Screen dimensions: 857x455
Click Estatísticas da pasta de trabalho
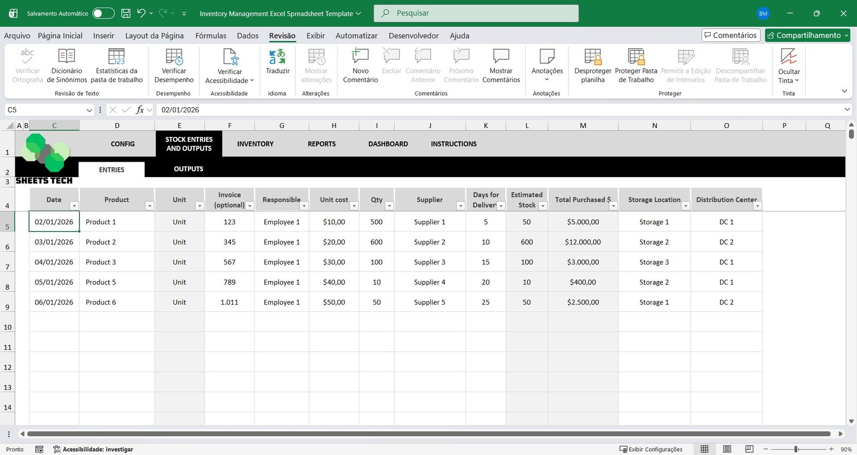click(x=116, y=65)
